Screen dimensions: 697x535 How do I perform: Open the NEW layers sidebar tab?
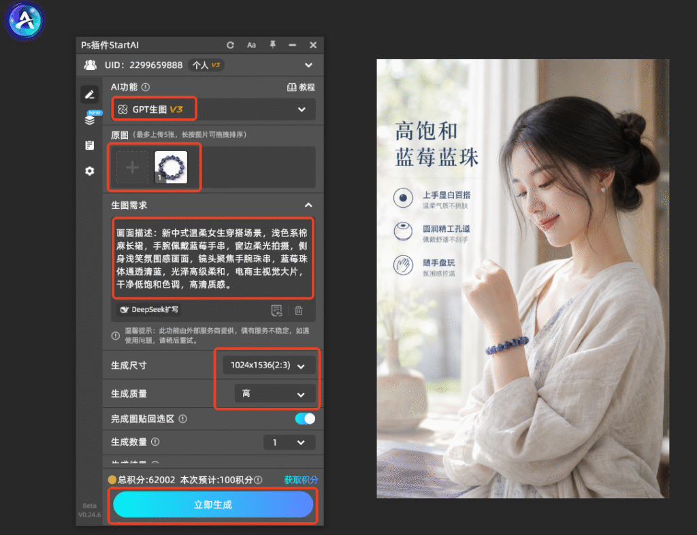tap(90, 120)
